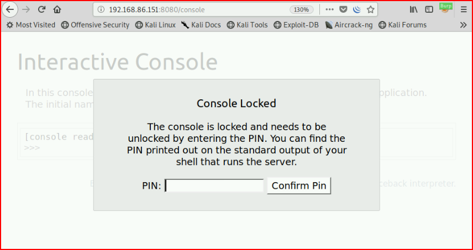Focus the PIN input field
Viewport: 473px width, 250px height.
[x=214, y=185]
